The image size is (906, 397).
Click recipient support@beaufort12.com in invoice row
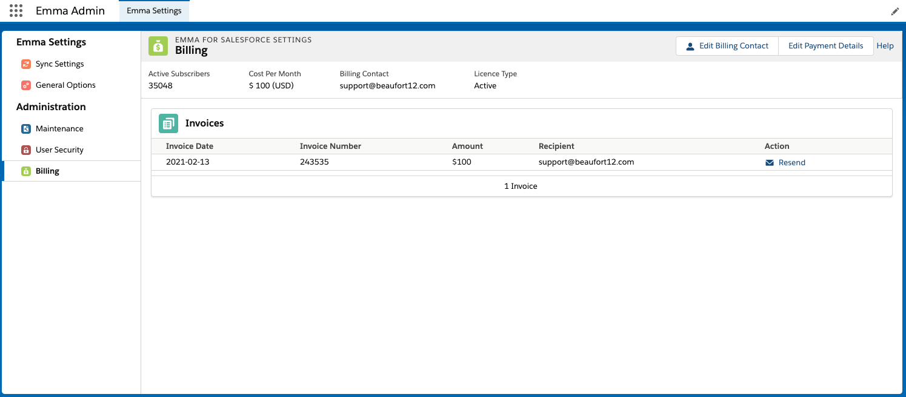coord(587,162)
